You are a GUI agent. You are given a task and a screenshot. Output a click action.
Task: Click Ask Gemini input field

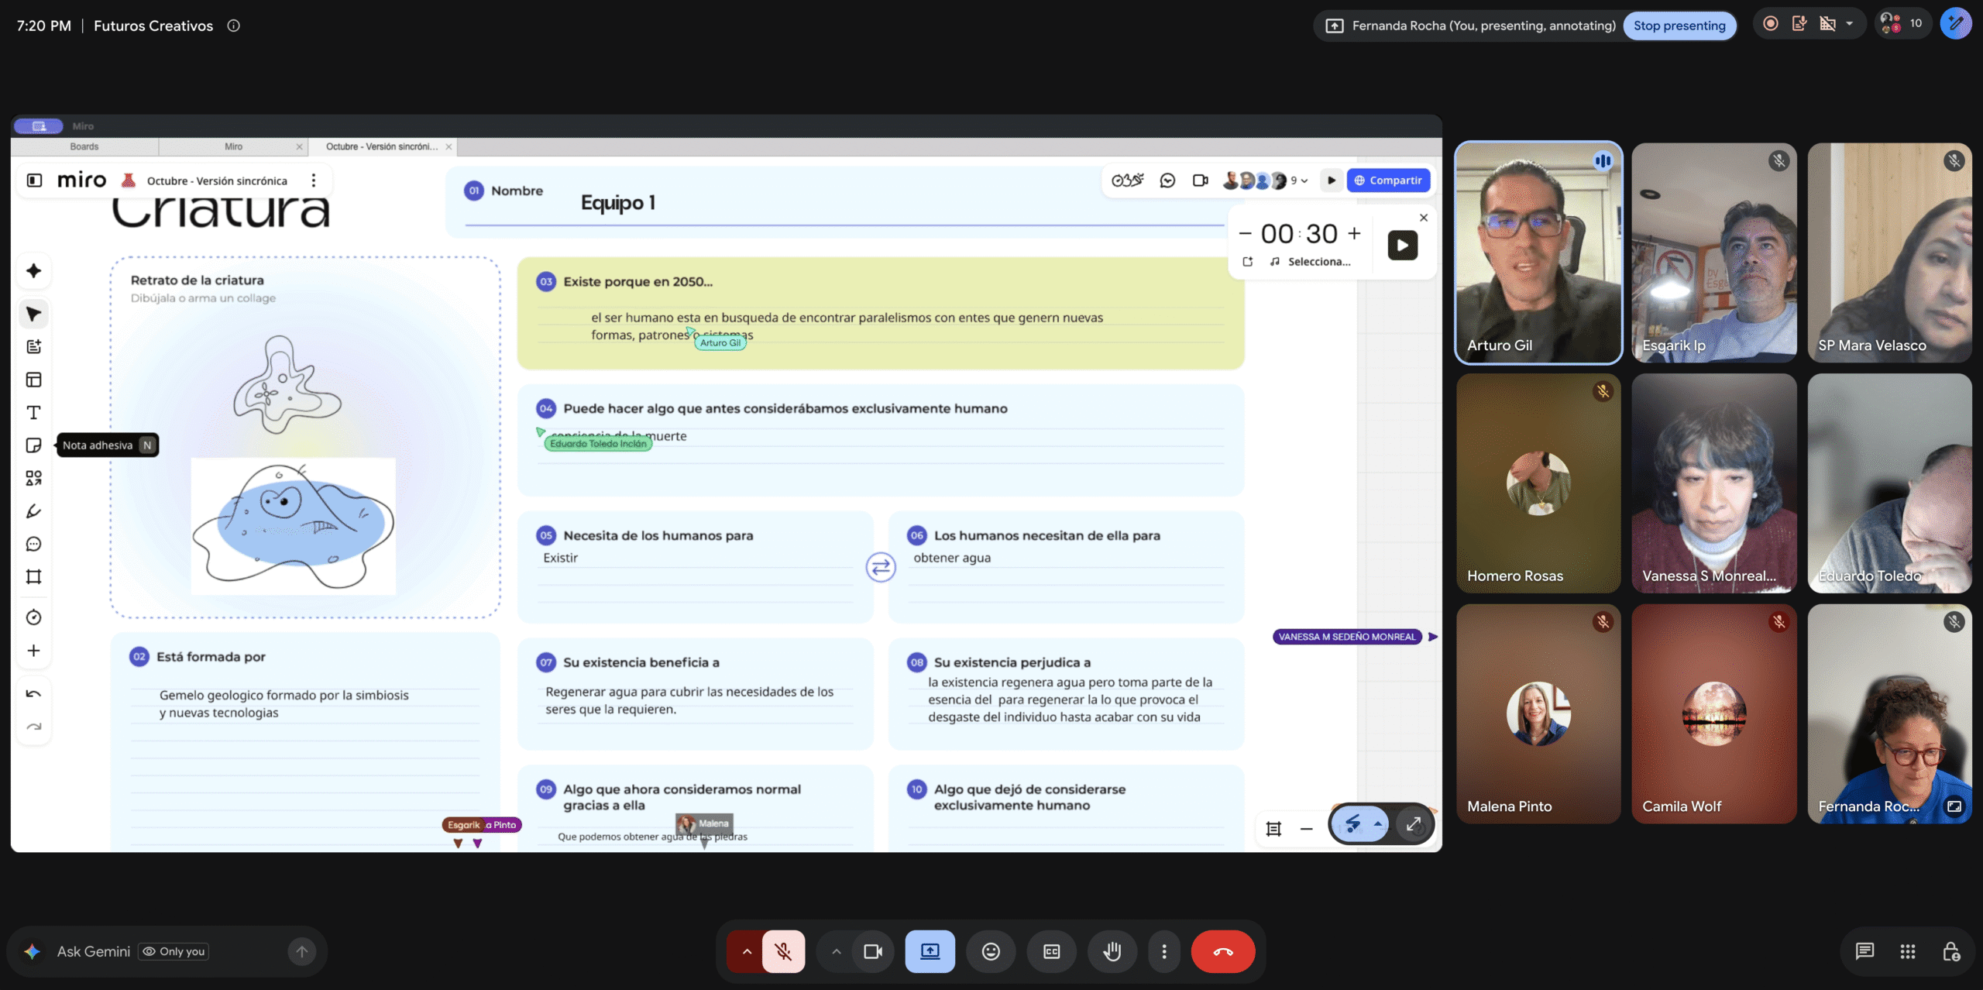[x=167, y=951]
